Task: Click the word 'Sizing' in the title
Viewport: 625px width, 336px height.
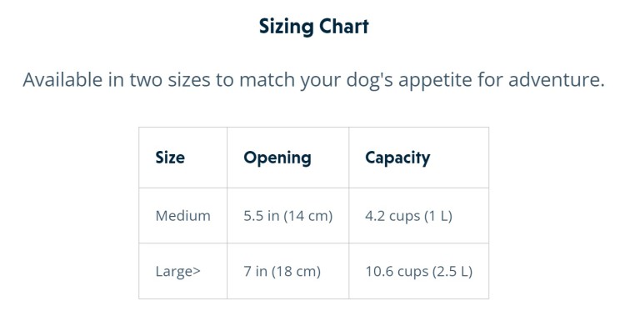Action: pyautogui.click(x=286, y=28)
